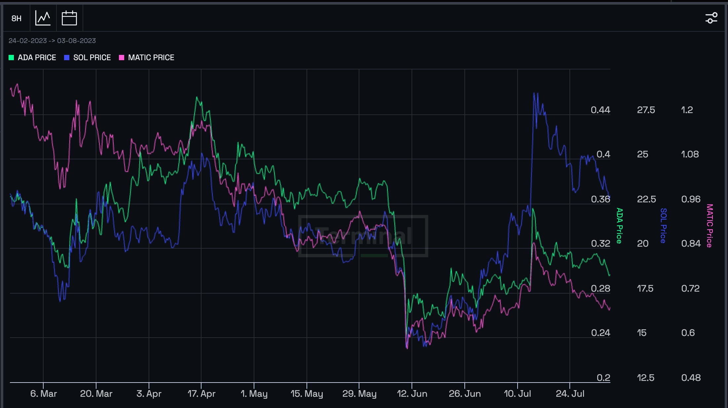The width and height of the screenshot is (728, 408).
Task: Click the 1. May x-axis label
Action: coord(254,394)
